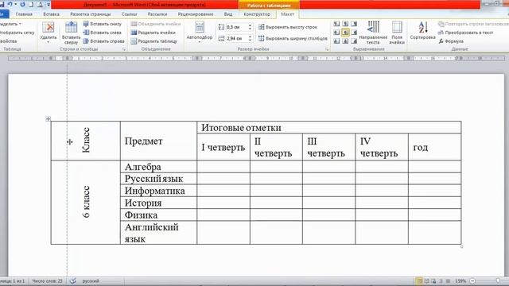Click Вставить сверху (insert row above)

[x=71, y=33]
